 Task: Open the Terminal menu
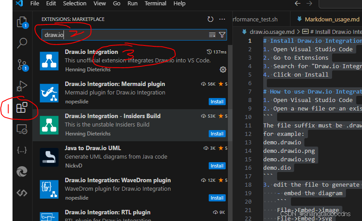click(x=156, y=4)
